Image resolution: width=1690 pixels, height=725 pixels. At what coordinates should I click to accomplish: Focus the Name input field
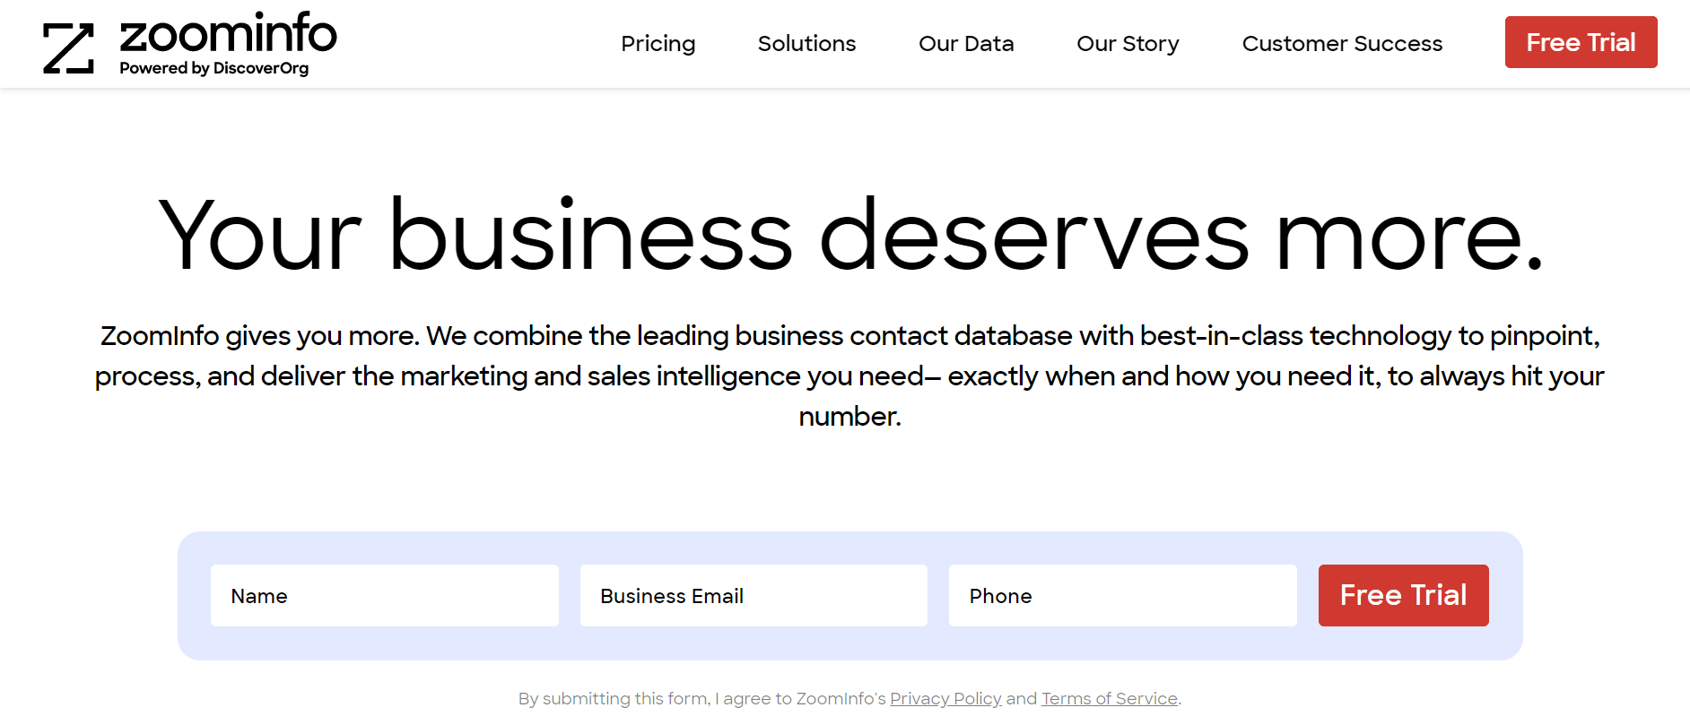pos(384,595)
